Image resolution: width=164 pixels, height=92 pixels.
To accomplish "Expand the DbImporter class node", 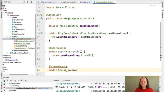I will tap(10, 25).
